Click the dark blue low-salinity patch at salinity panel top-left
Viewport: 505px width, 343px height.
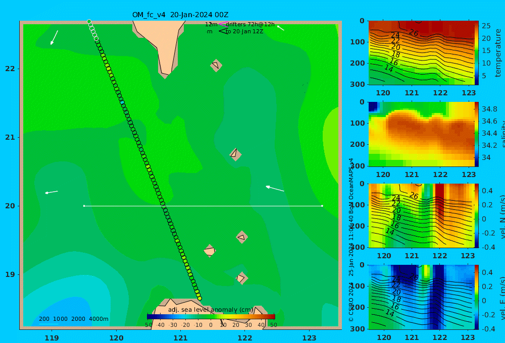(373, 106)
